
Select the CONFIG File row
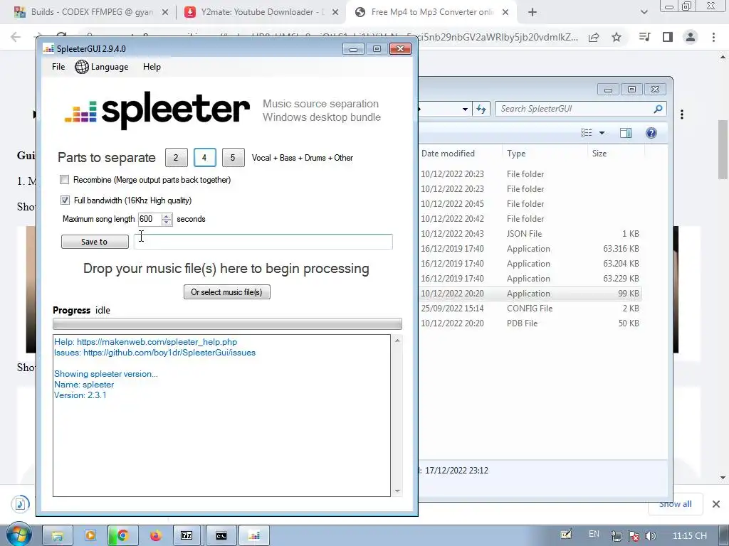pyautogui.click(x=530, y=309)
